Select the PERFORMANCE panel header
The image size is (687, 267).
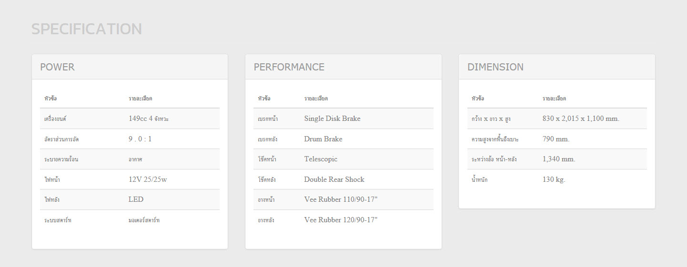click(x=343, y=67)
